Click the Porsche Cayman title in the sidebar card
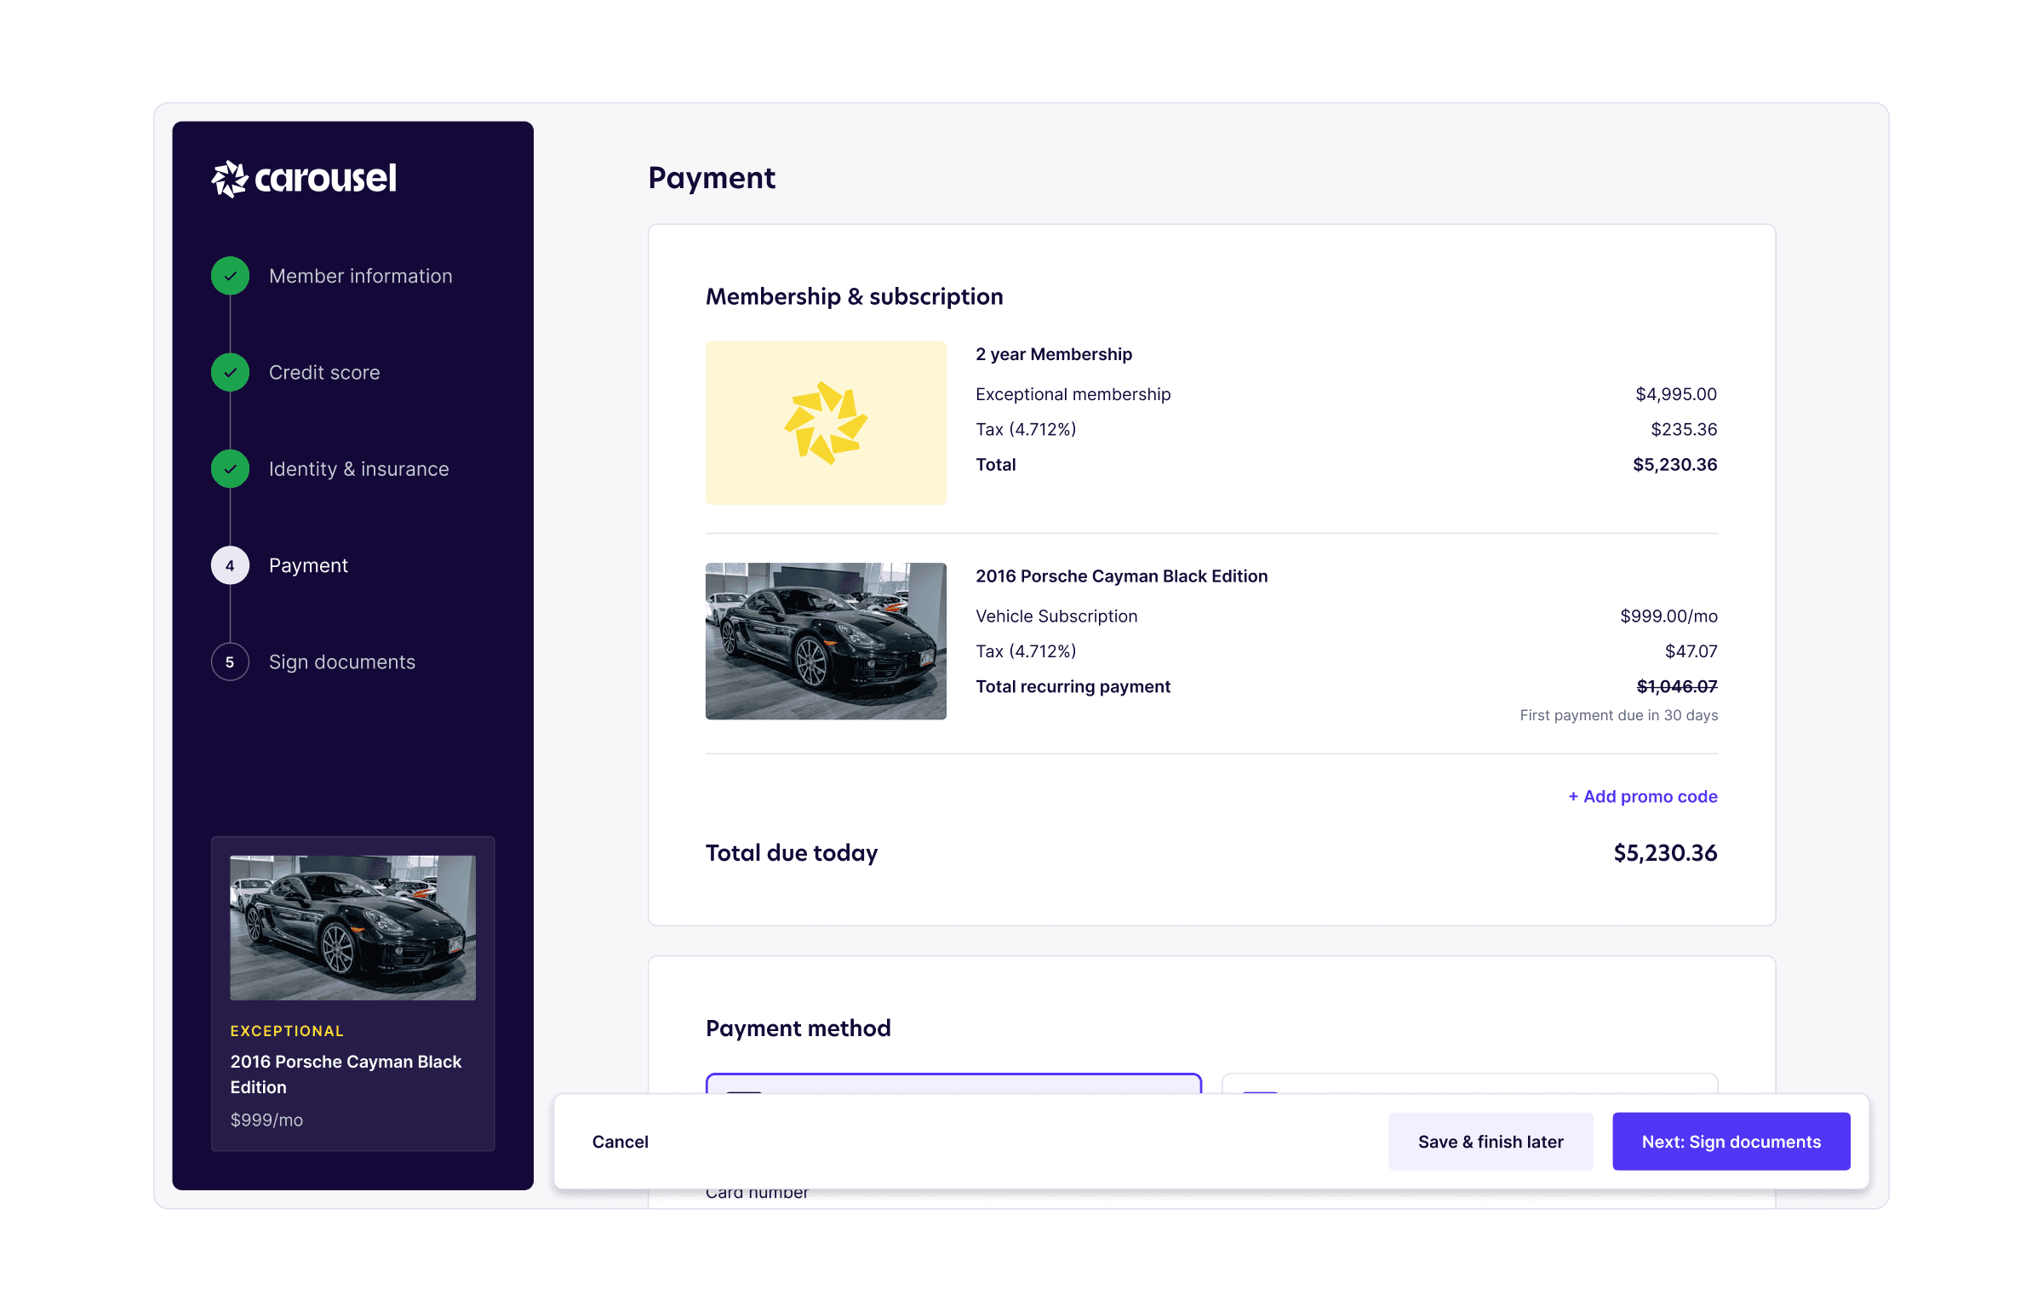2043x1312 pixels. 346,1074
